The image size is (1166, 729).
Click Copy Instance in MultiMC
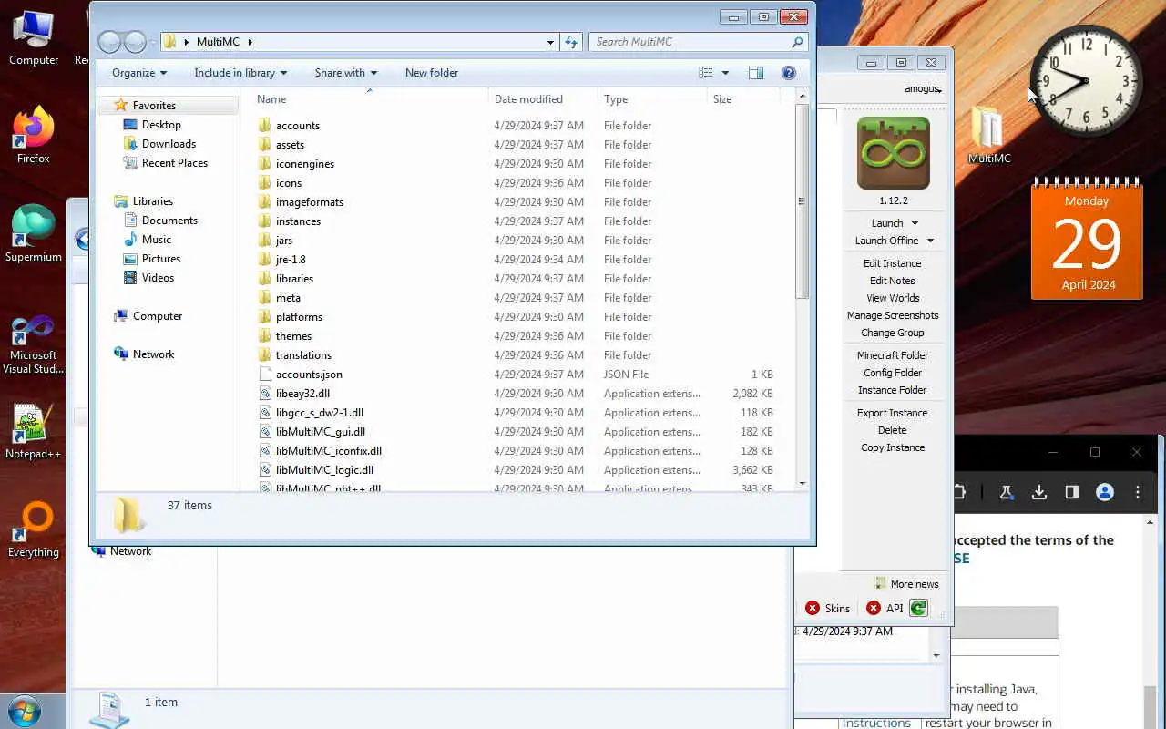click(x=893, y=447)
